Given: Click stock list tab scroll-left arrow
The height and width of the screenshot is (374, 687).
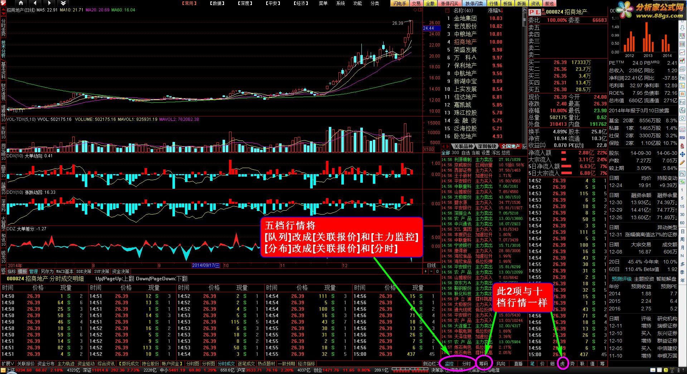Looking at the screenshot, I should (x=444, y=146).
